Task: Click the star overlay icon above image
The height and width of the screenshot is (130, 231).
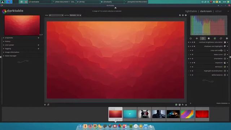Action: coord(183,15)
